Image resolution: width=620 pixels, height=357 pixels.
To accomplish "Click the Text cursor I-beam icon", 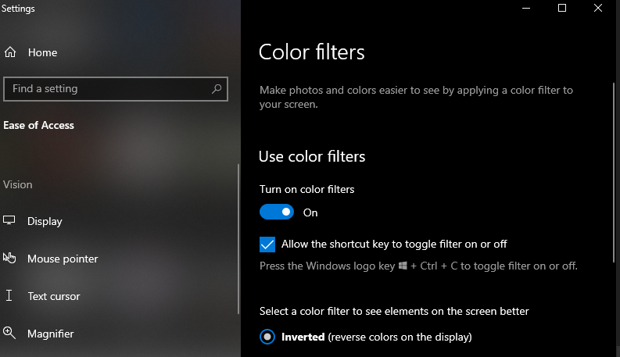I will coord(9,295).
